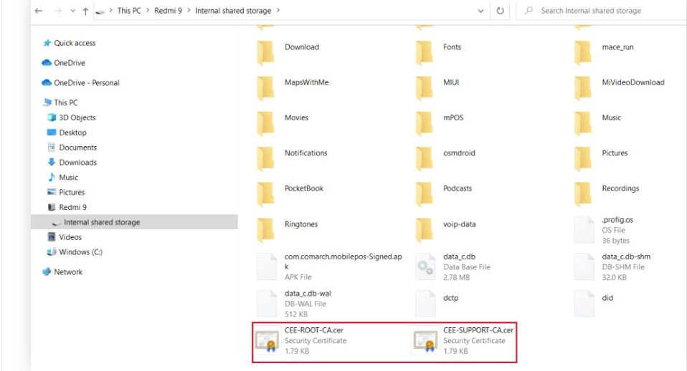Image resolution: width=687 pixels, height=371 pixels.
Task: Select the did file
Action: point(594,303)
